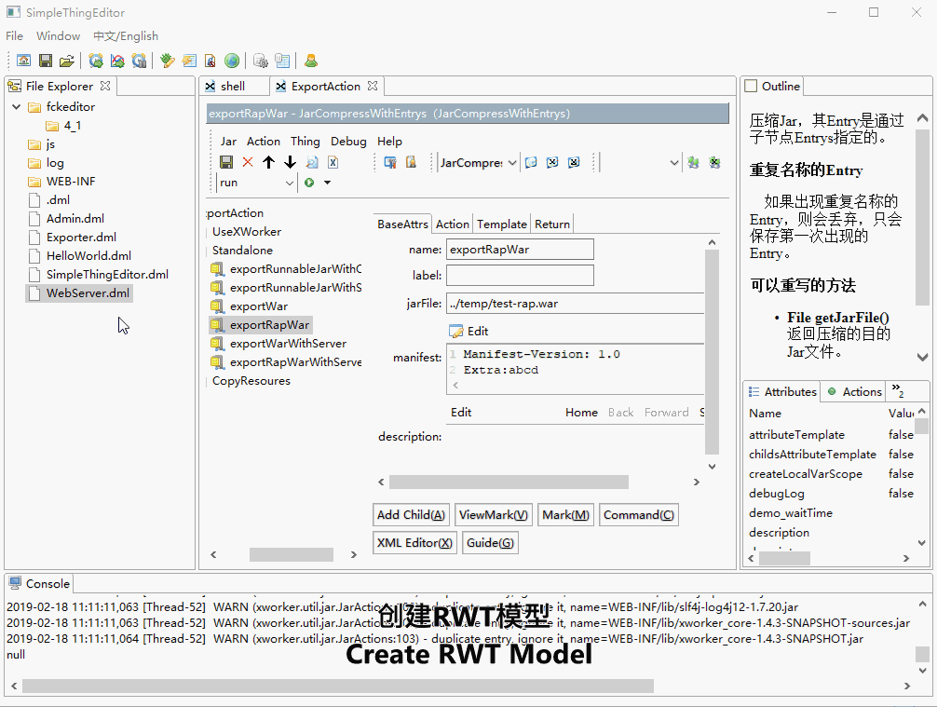Click the pencil edit icon in main toolbar
Viewport: 937px width, 707px height.
[168, 61]
